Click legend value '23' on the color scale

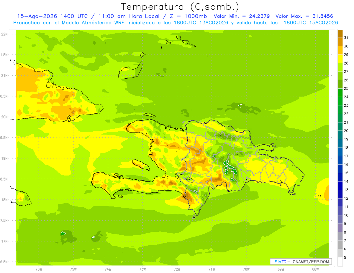346,105
